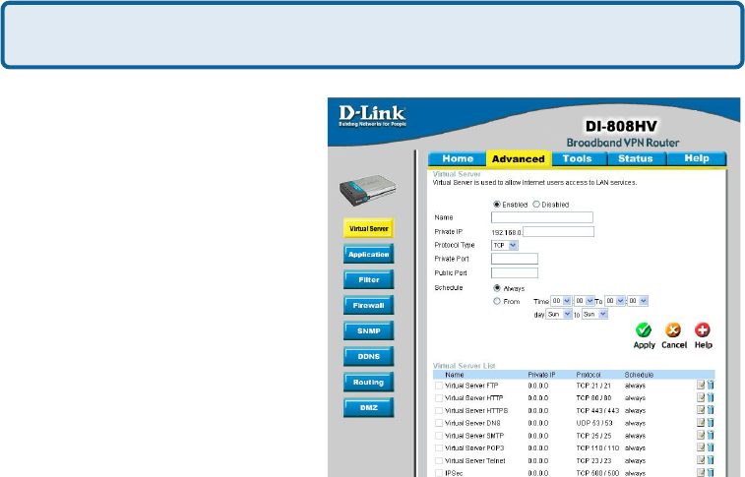Click the Private IP input field

[558, 232]
